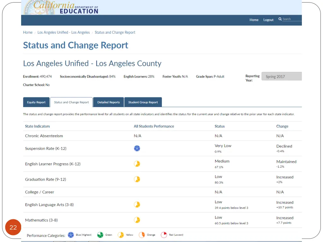Click the Los Angeles Unified - Los Angeles County heading
The width and height of the screenshot is (323, 242).
[92, 63]
